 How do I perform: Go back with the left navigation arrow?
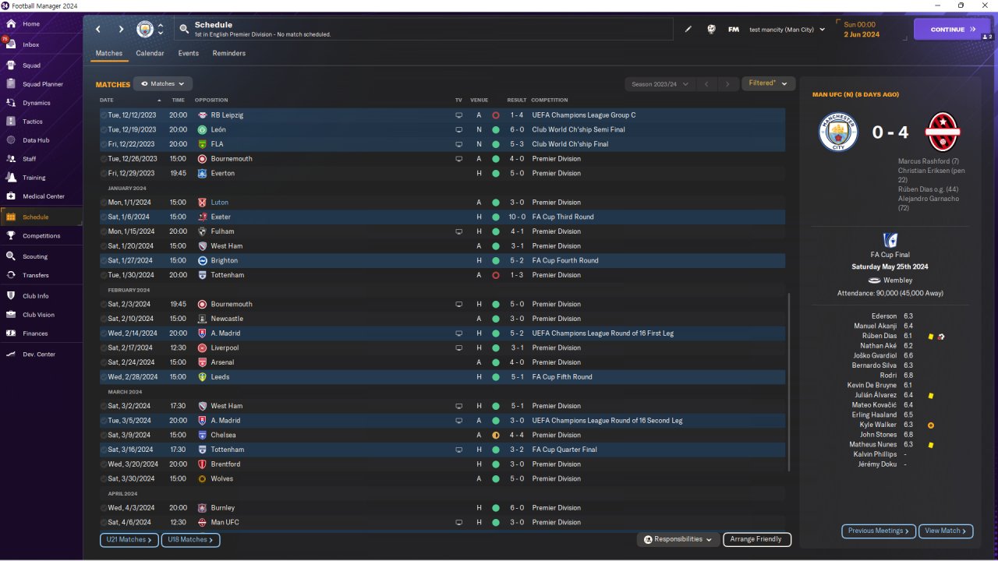(98, 30)
